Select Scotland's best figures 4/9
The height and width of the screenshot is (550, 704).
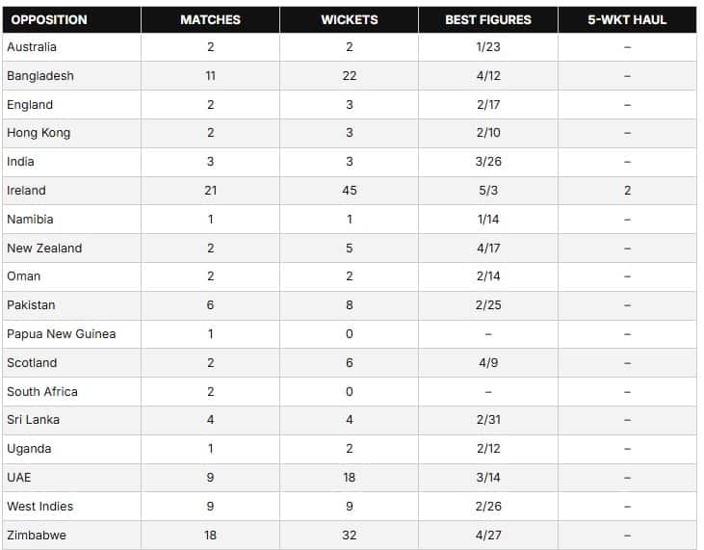[x=487, y=363]
